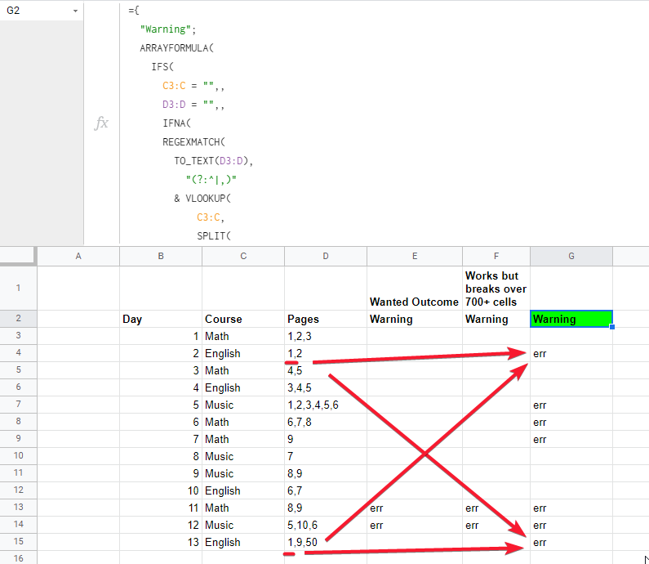Image resolution: width=649 pixels, height=564 pixels.
Task: Click the Name box showing G2
Action: pos(42,11)
